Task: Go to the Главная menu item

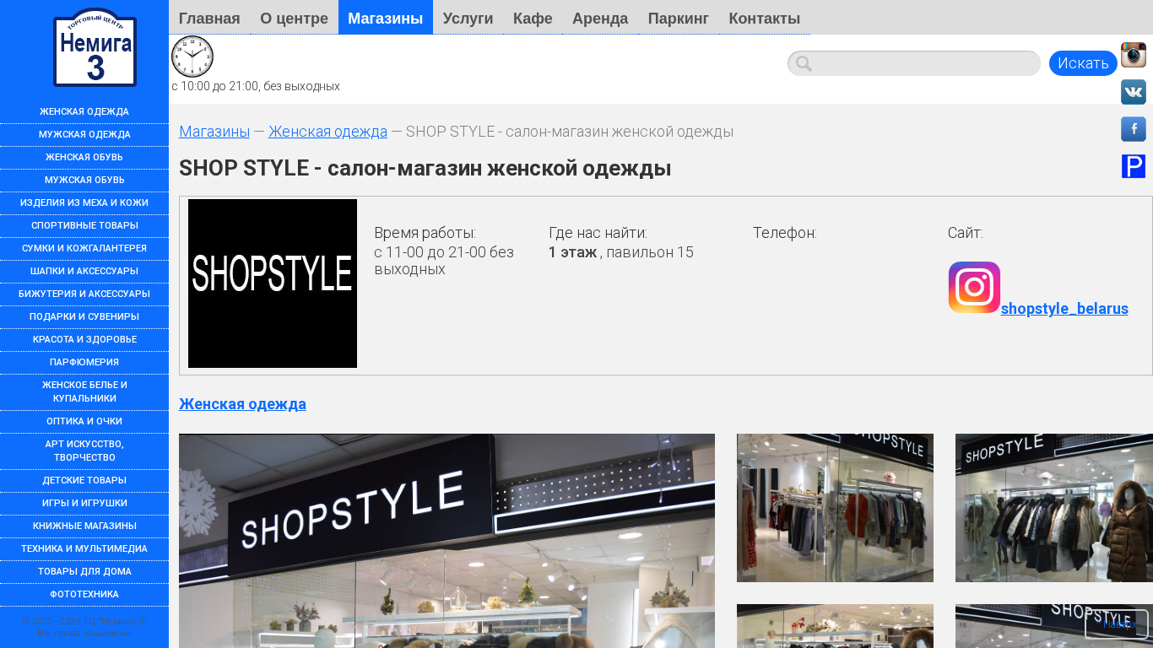Action: 209,18
